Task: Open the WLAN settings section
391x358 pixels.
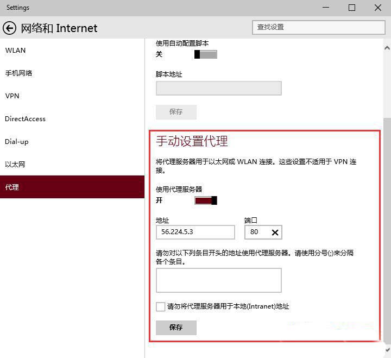Action: click(x=72, y=51)
